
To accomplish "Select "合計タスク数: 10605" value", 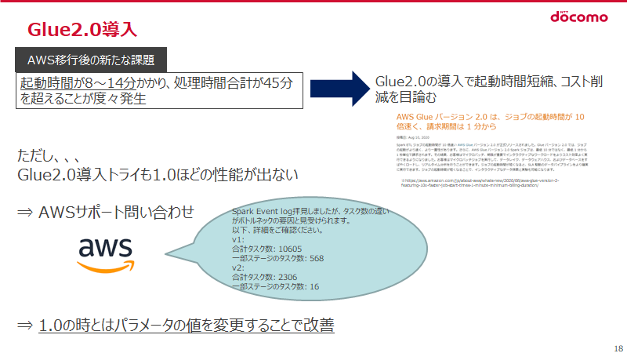I will [x=266, y=249].
